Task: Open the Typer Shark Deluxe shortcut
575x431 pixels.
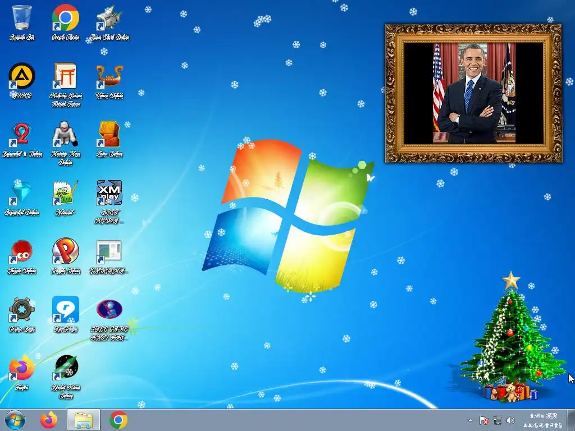Action: click(x=109, y=22)
